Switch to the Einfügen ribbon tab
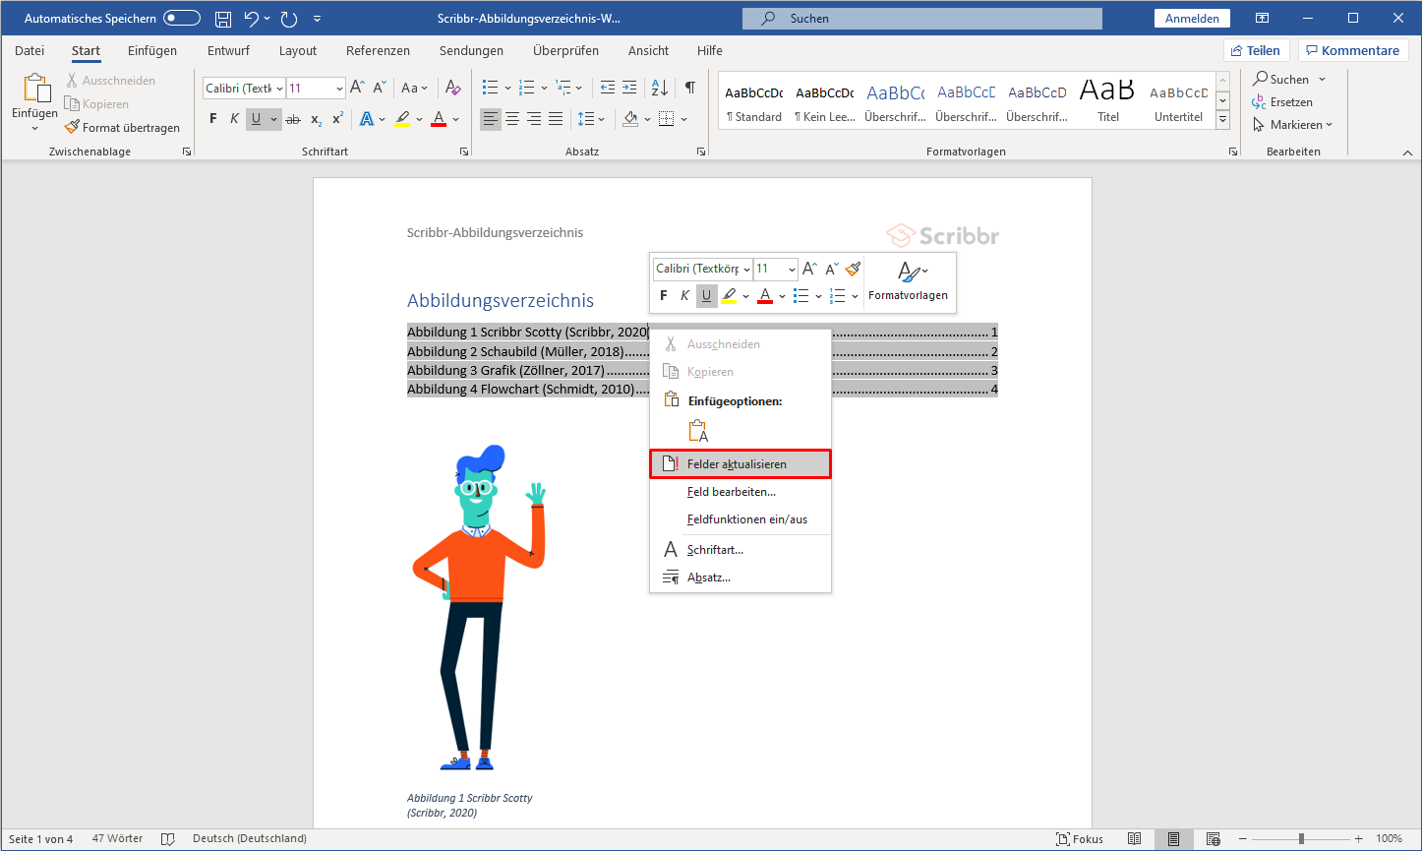 tap(152, 51)
